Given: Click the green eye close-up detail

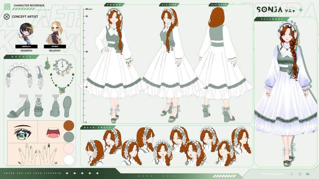Looking at the screenshot, I should 23,132.
